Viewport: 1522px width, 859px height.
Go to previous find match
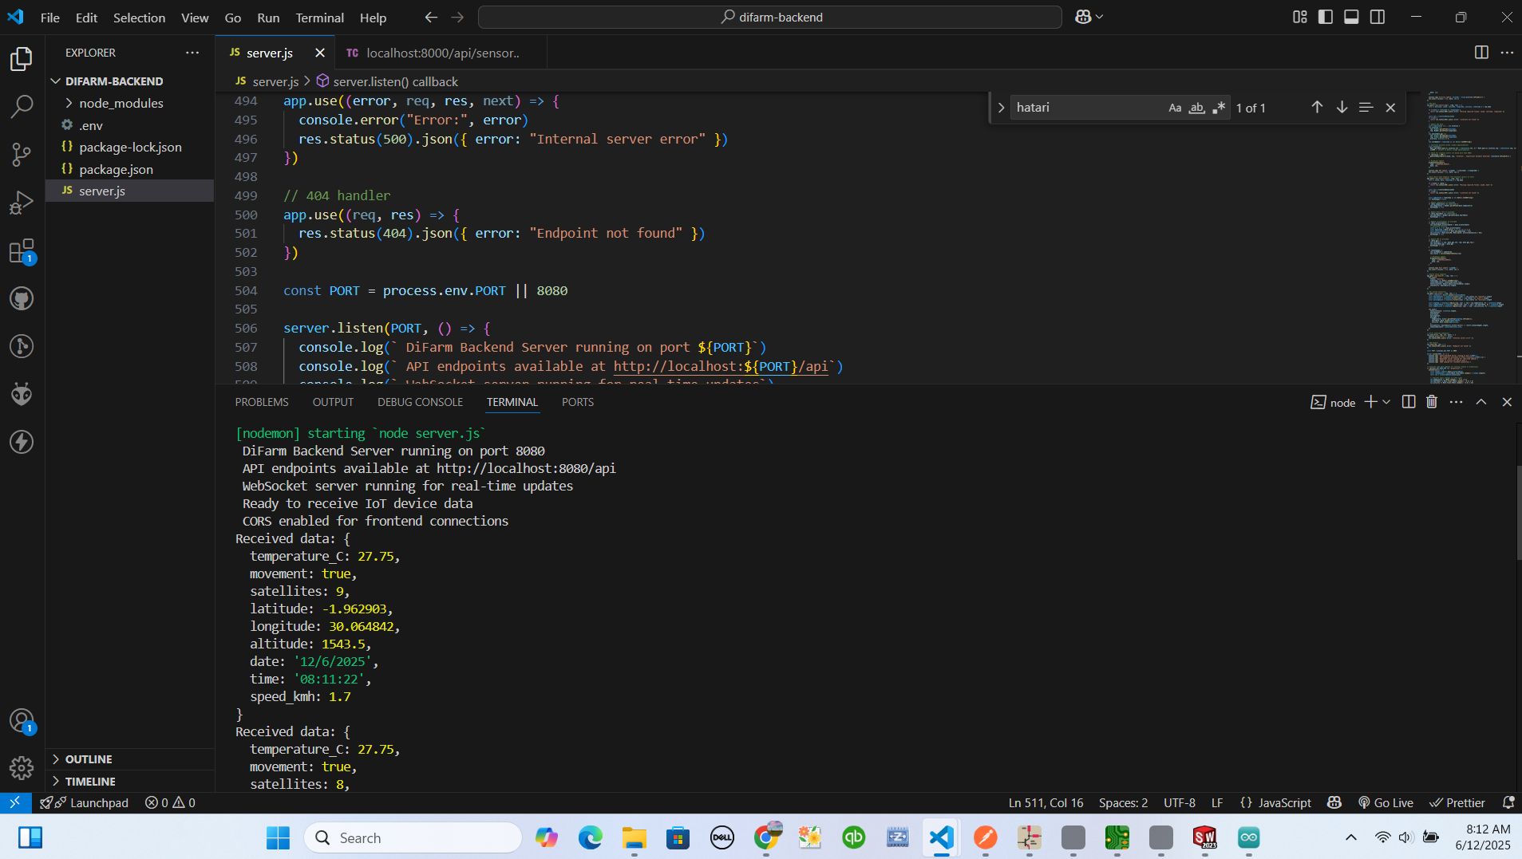click(1317, 107)
